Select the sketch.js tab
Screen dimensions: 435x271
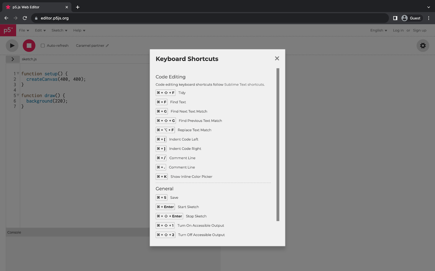(29, 59)
